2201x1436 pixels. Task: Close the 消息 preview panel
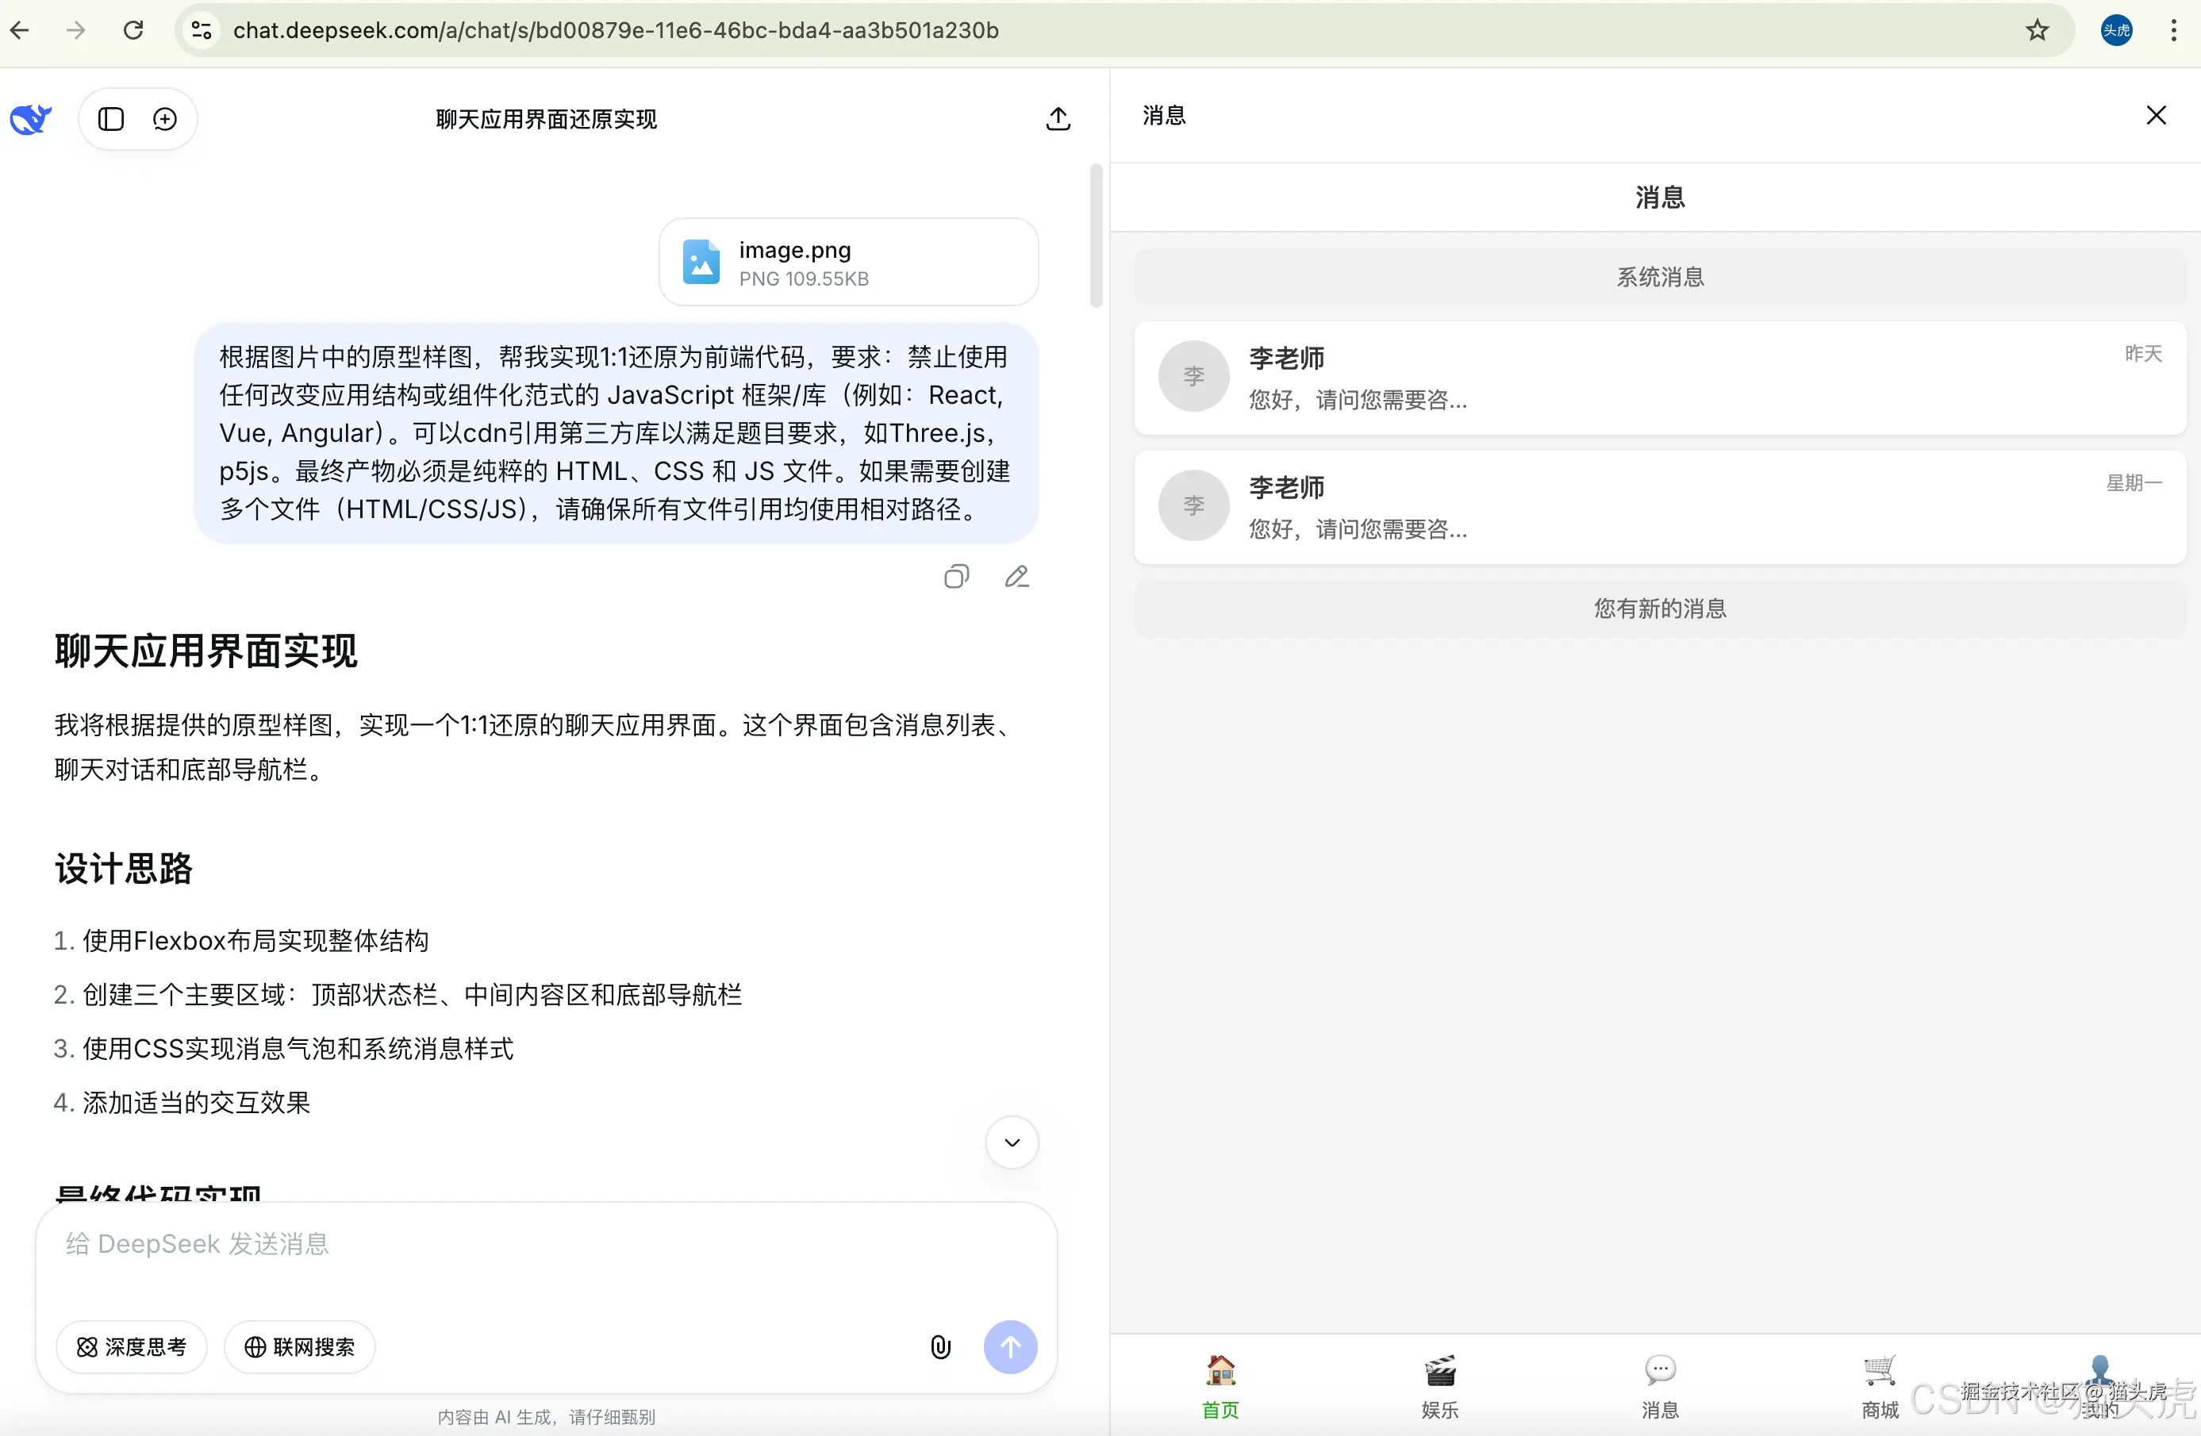2157,115
